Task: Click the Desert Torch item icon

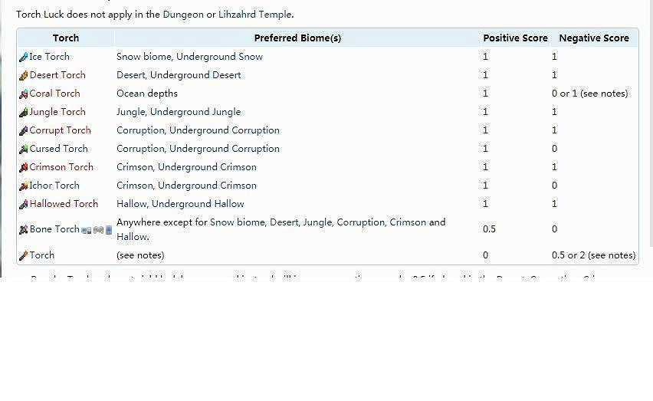Action: click(x=23, y=75)
